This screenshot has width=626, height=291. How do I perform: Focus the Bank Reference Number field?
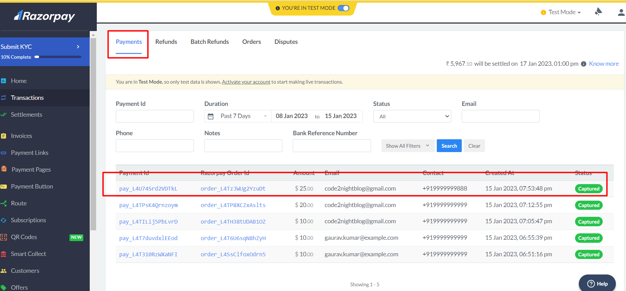click(332, 146)
